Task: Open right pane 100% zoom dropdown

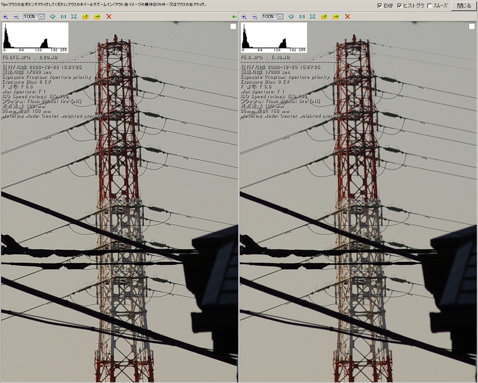Action: [280, 17]
